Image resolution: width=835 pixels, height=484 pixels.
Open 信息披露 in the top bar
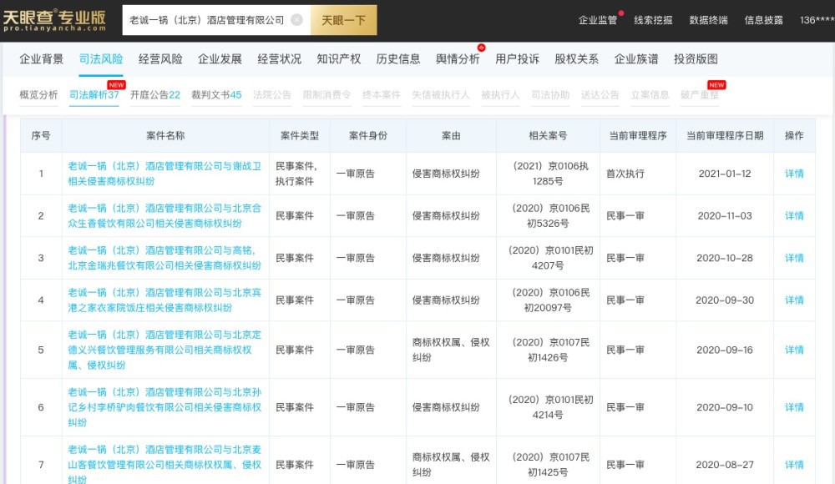coord(764,20)
